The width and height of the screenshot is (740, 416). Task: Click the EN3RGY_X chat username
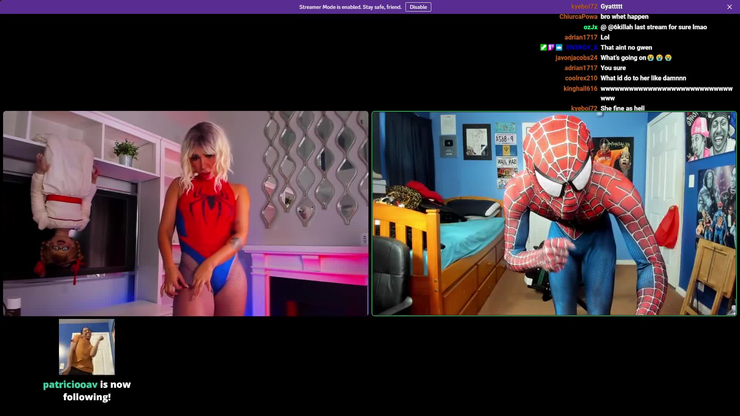click(582, 47)
